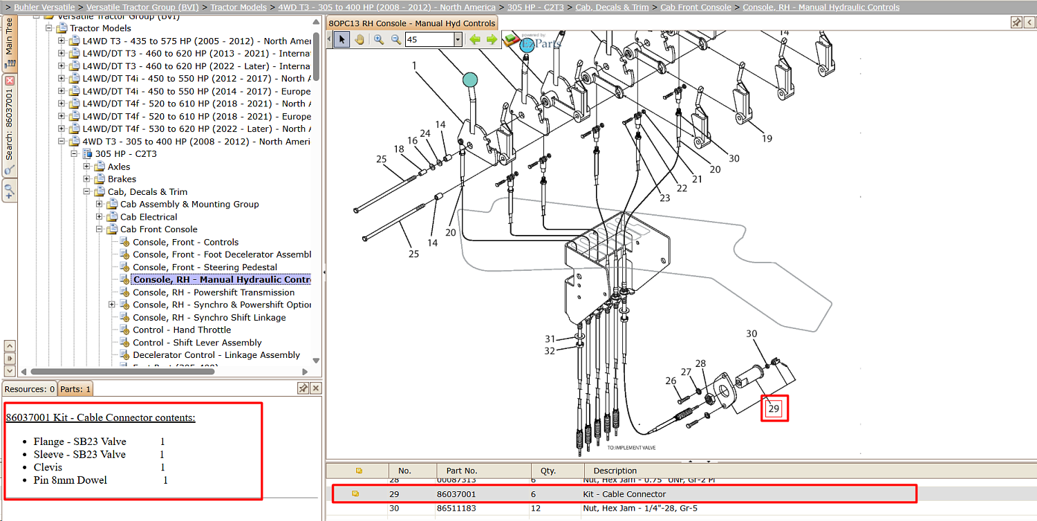Click callout number 19 in the diagram
1037x521 pixels.
pyautogui.click(x=767, y=138)
